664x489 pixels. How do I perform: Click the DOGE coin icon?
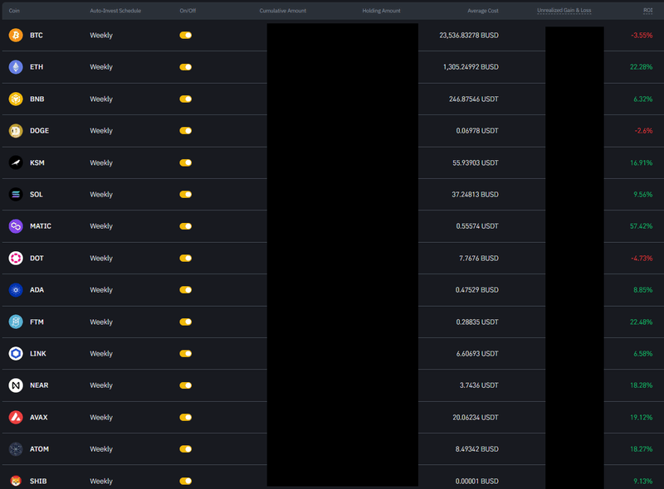coord(16,131)
